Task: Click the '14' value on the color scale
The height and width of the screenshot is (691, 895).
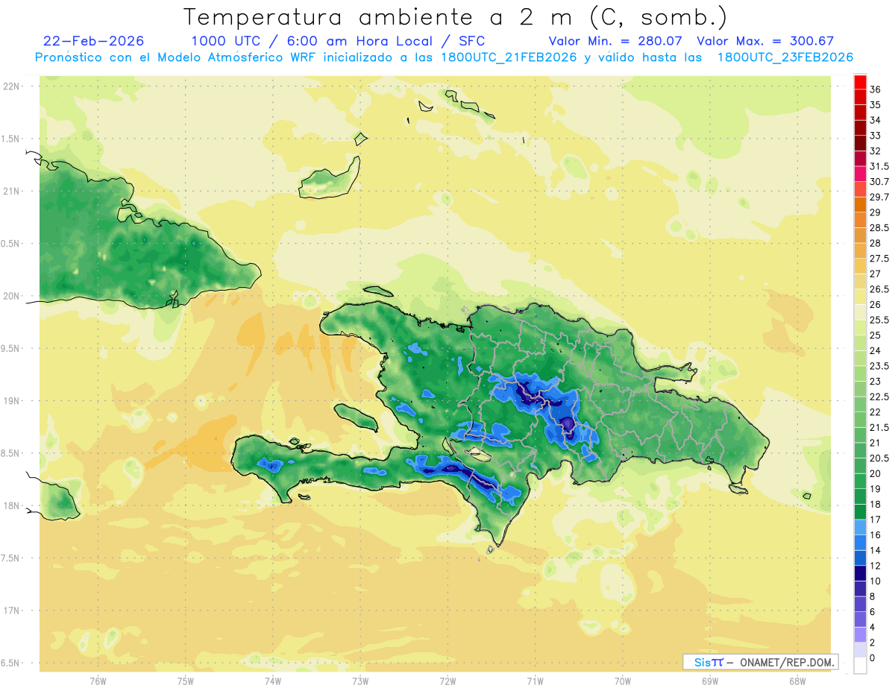Action: [876, 551]
